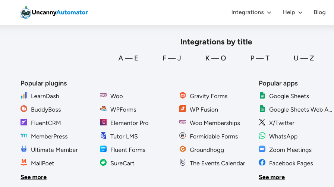Click the Uncanny Automator robot logo
334x187 pixels.
tap(26, 12)
